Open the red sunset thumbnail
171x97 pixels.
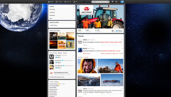[53, 44]
